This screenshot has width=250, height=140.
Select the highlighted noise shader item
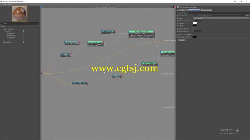coord(9,40)
